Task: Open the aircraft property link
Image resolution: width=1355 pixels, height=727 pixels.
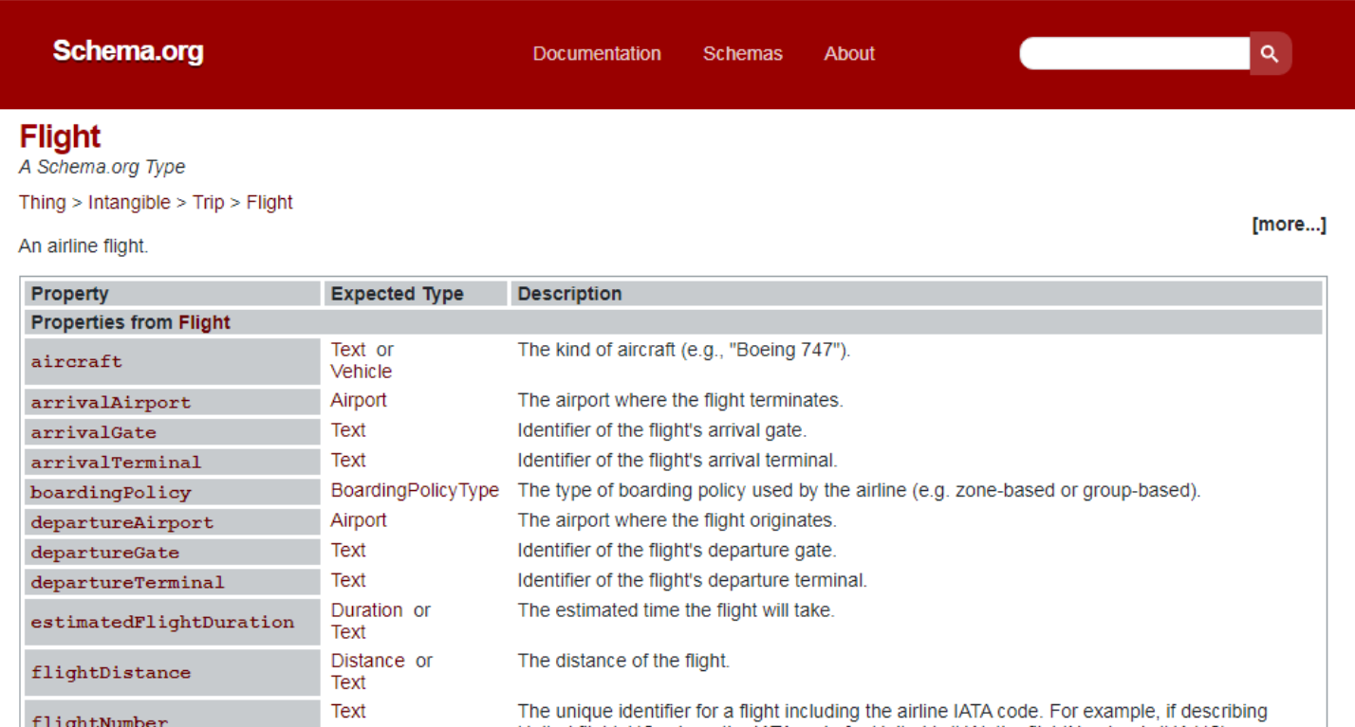Action: pyautogui.click(x=77, y=361)
